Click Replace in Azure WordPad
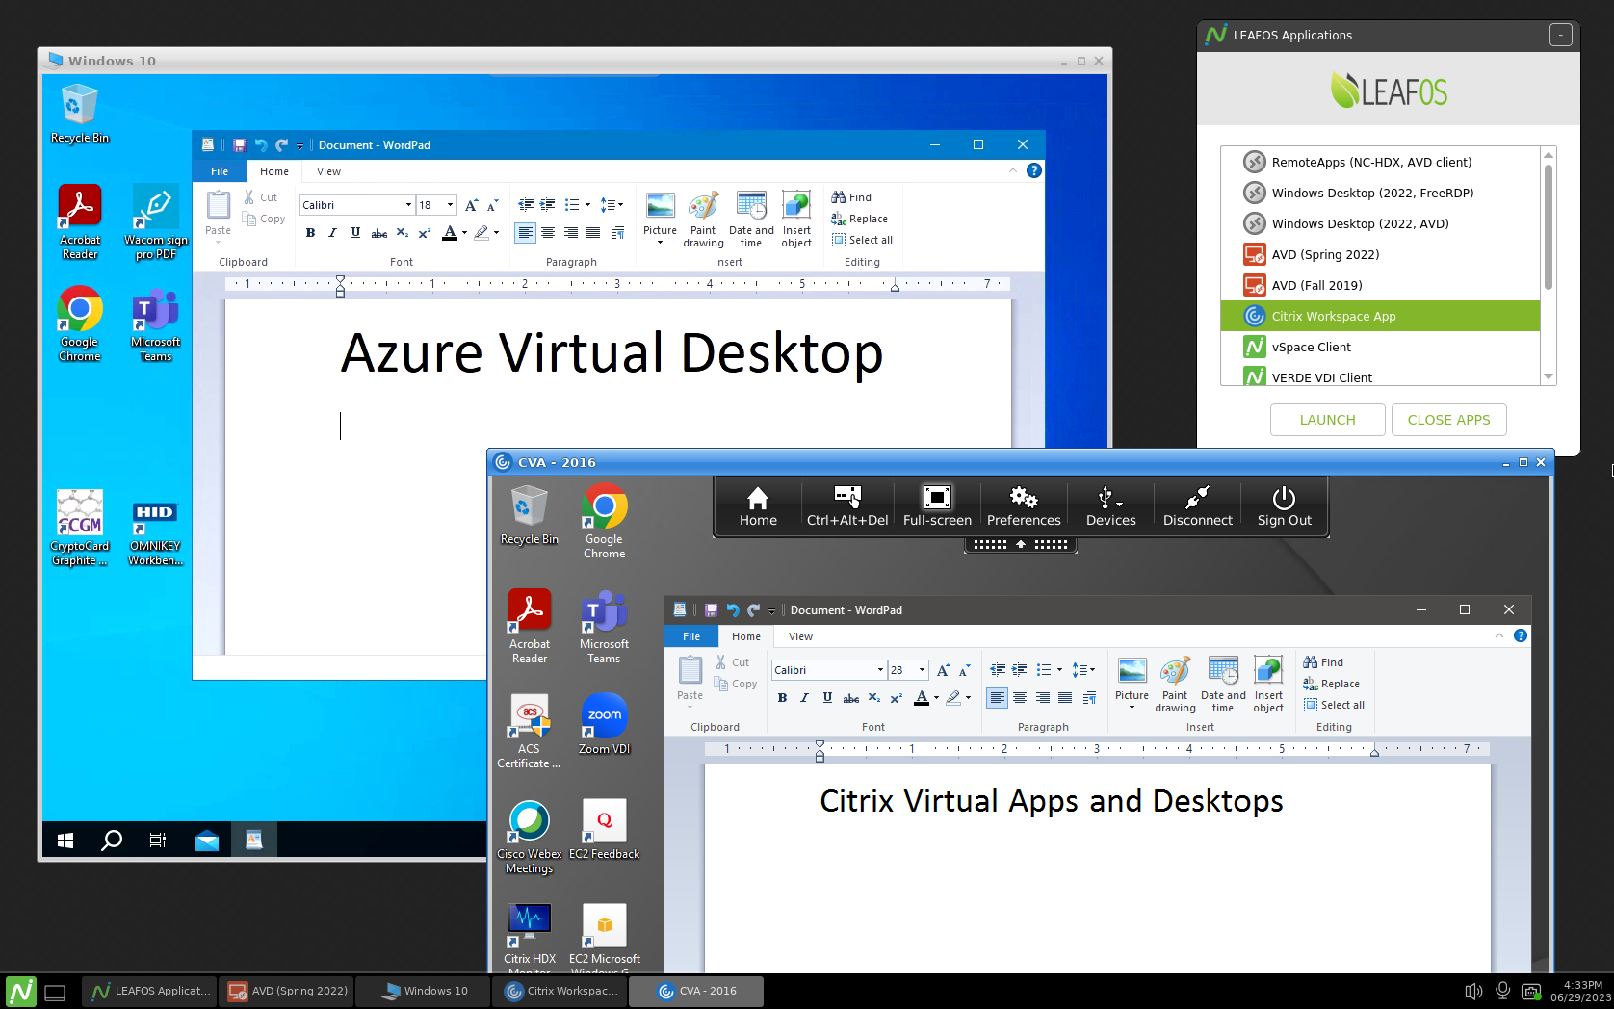 [x=859, y=219]
